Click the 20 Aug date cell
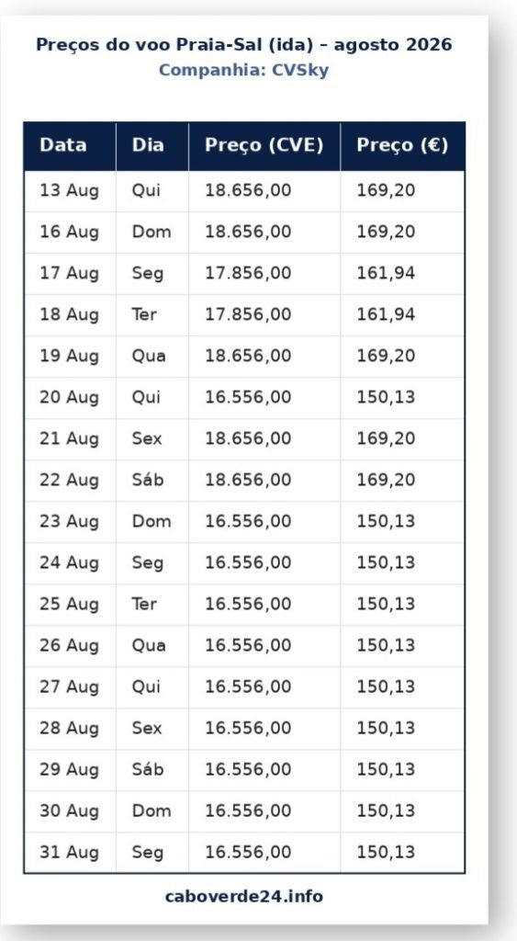 (x=70, y=398)
